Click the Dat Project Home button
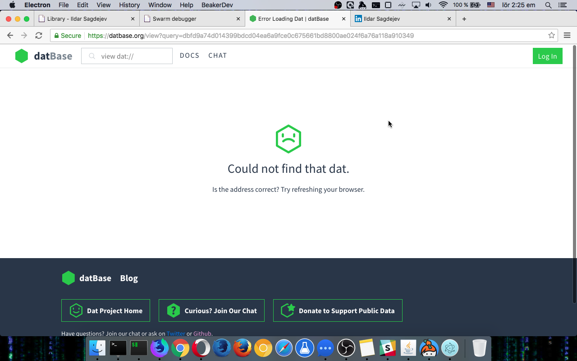This screenshot has height=361, width=577. [x=105, y=310]
